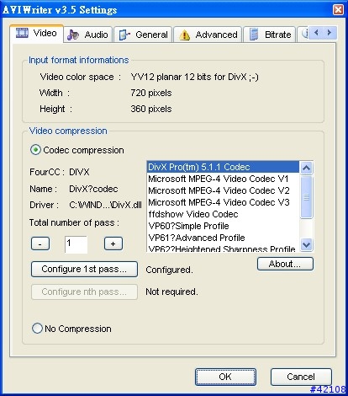Click the 'Configured.' status text
The width and height of the screenshot is (348, 396).
[x=169, y=270]
